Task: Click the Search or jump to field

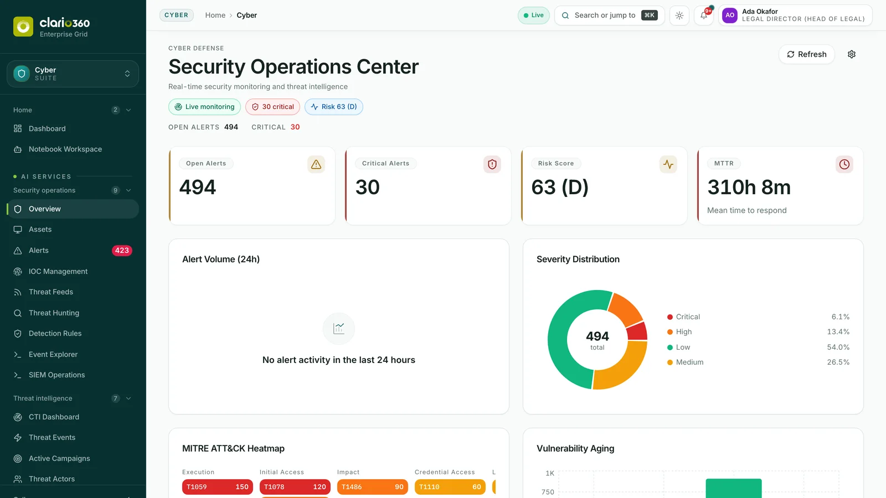Action: (x=609, y=15)
